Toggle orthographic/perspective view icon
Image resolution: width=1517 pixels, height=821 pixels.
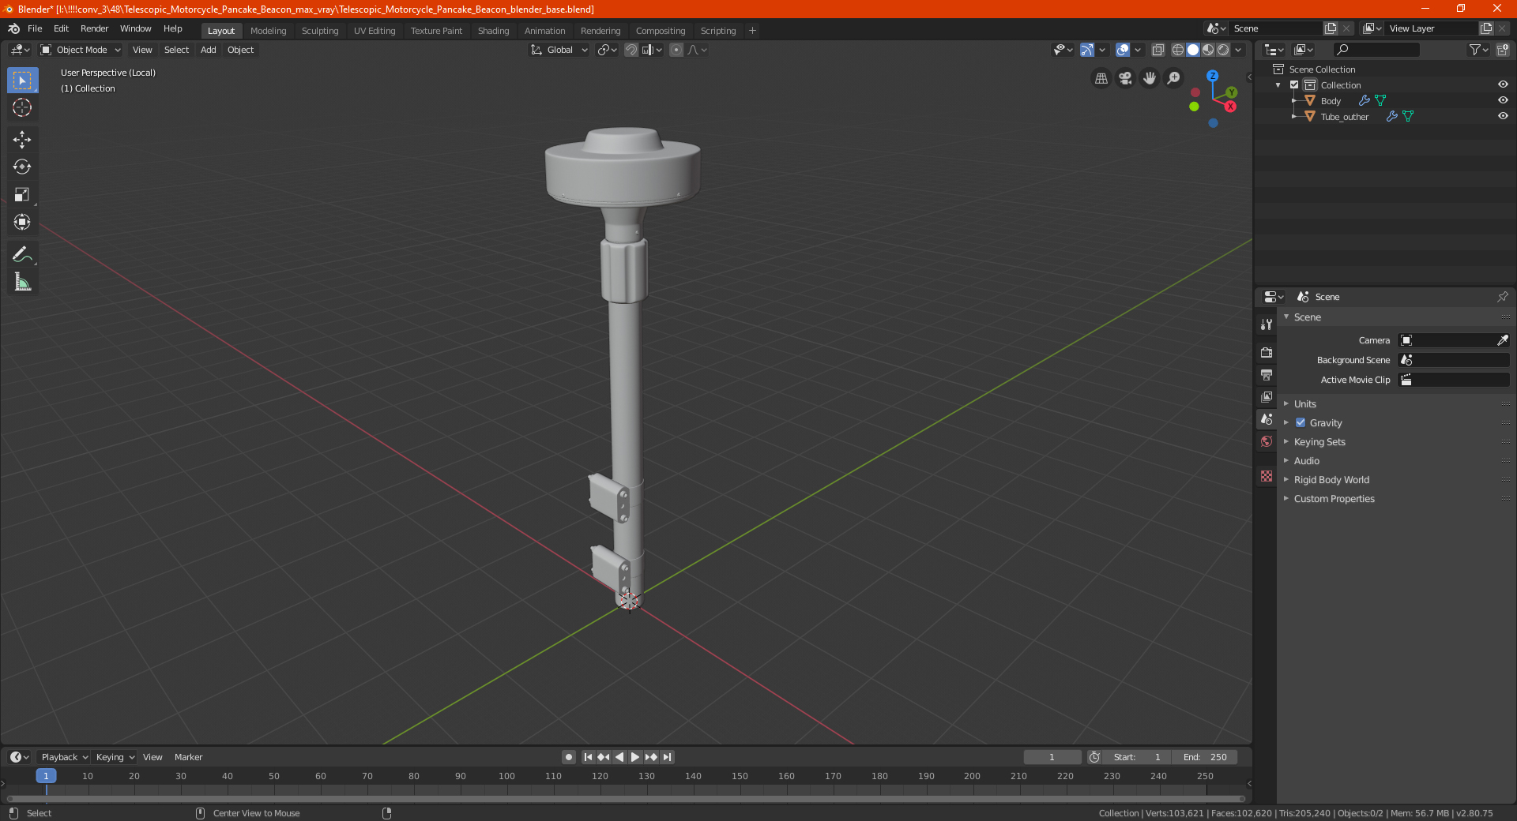click(1101, 78)
